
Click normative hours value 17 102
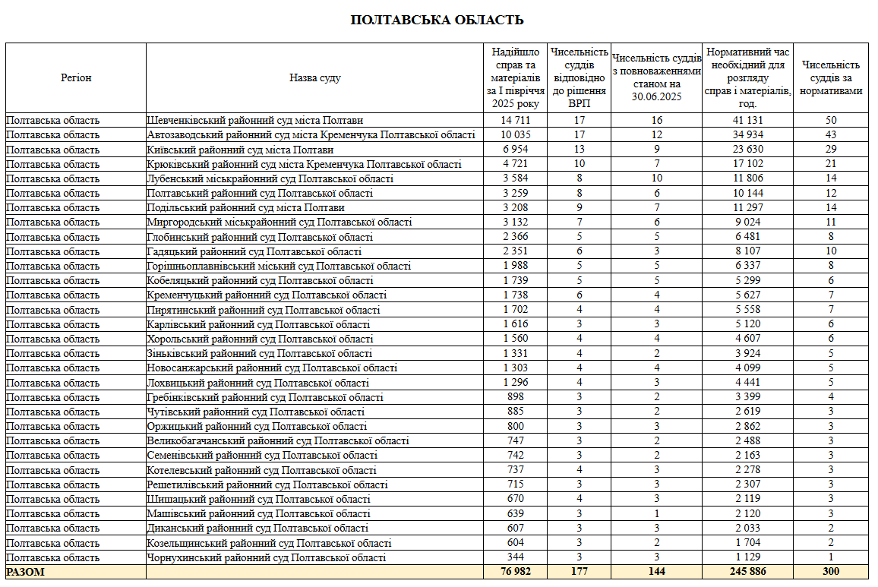pyautogui.click(x=747, y=164)
